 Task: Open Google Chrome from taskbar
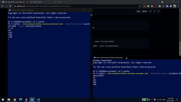coord(15,99)
